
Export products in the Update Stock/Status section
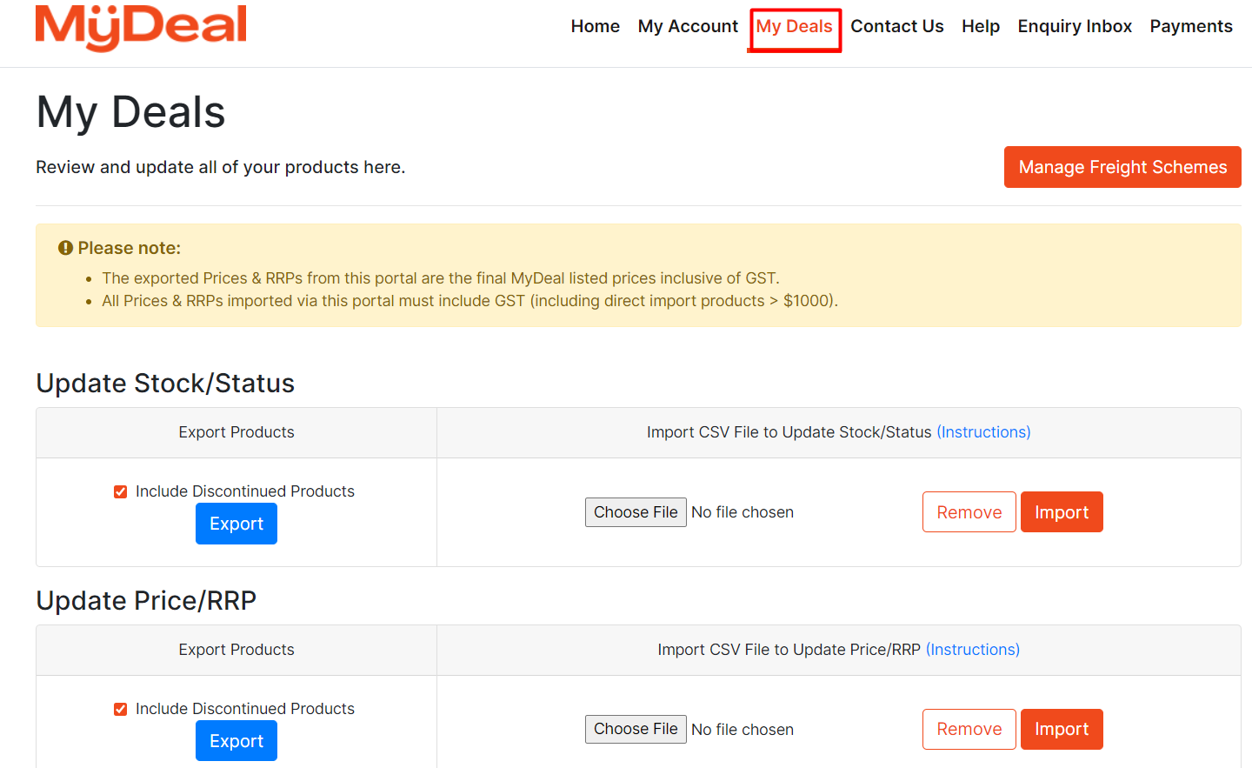[236, 524]
